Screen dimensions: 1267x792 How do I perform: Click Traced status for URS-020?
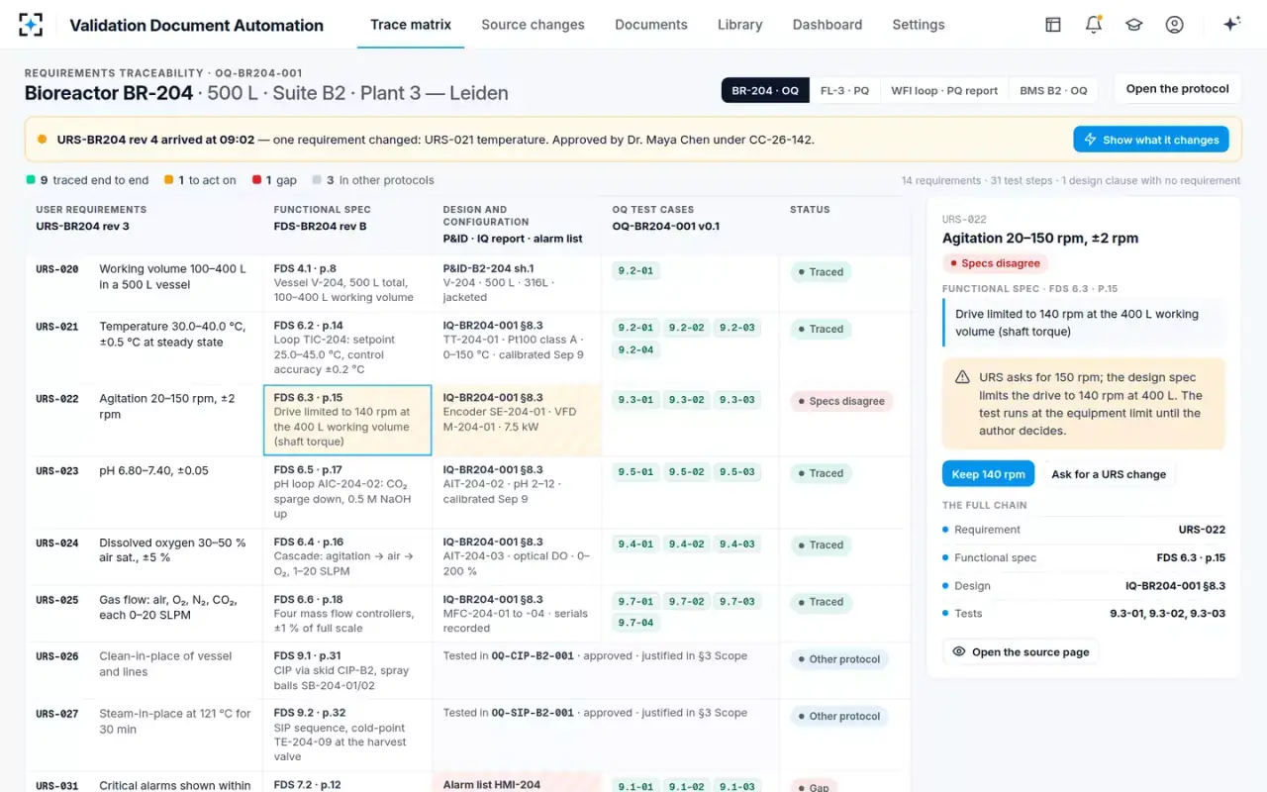(821, 272)
